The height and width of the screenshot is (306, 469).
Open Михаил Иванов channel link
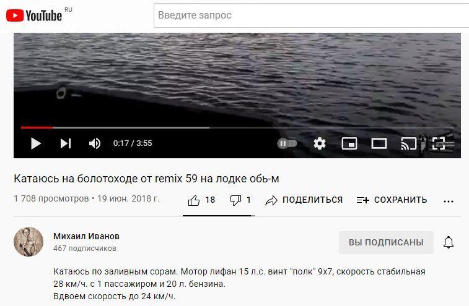click(87, 236)
